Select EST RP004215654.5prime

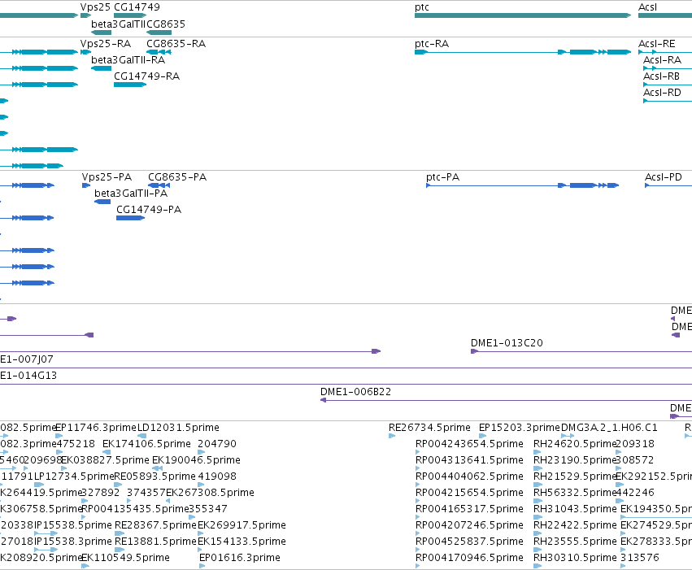(469, 493)
